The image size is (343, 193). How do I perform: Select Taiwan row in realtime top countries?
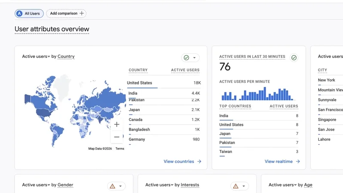259,152
